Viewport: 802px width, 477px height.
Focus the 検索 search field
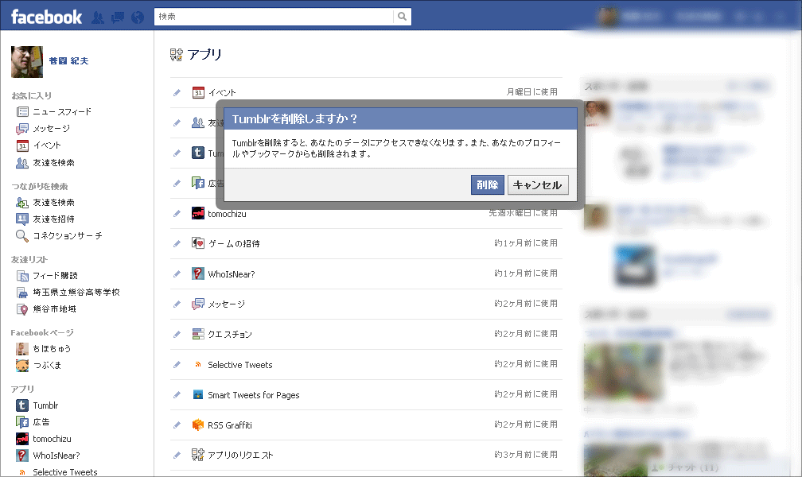click(x=274, y=17)
